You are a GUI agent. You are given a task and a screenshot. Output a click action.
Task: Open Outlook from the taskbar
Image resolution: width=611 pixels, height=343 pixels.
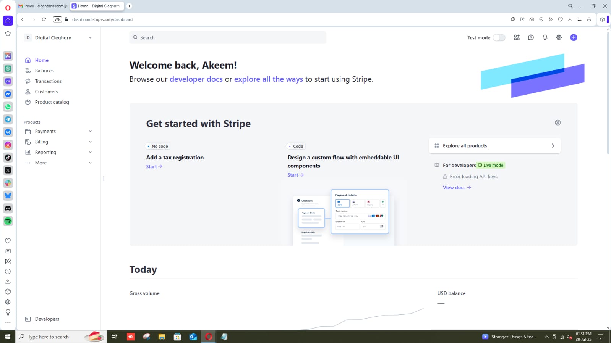[193, 337]
